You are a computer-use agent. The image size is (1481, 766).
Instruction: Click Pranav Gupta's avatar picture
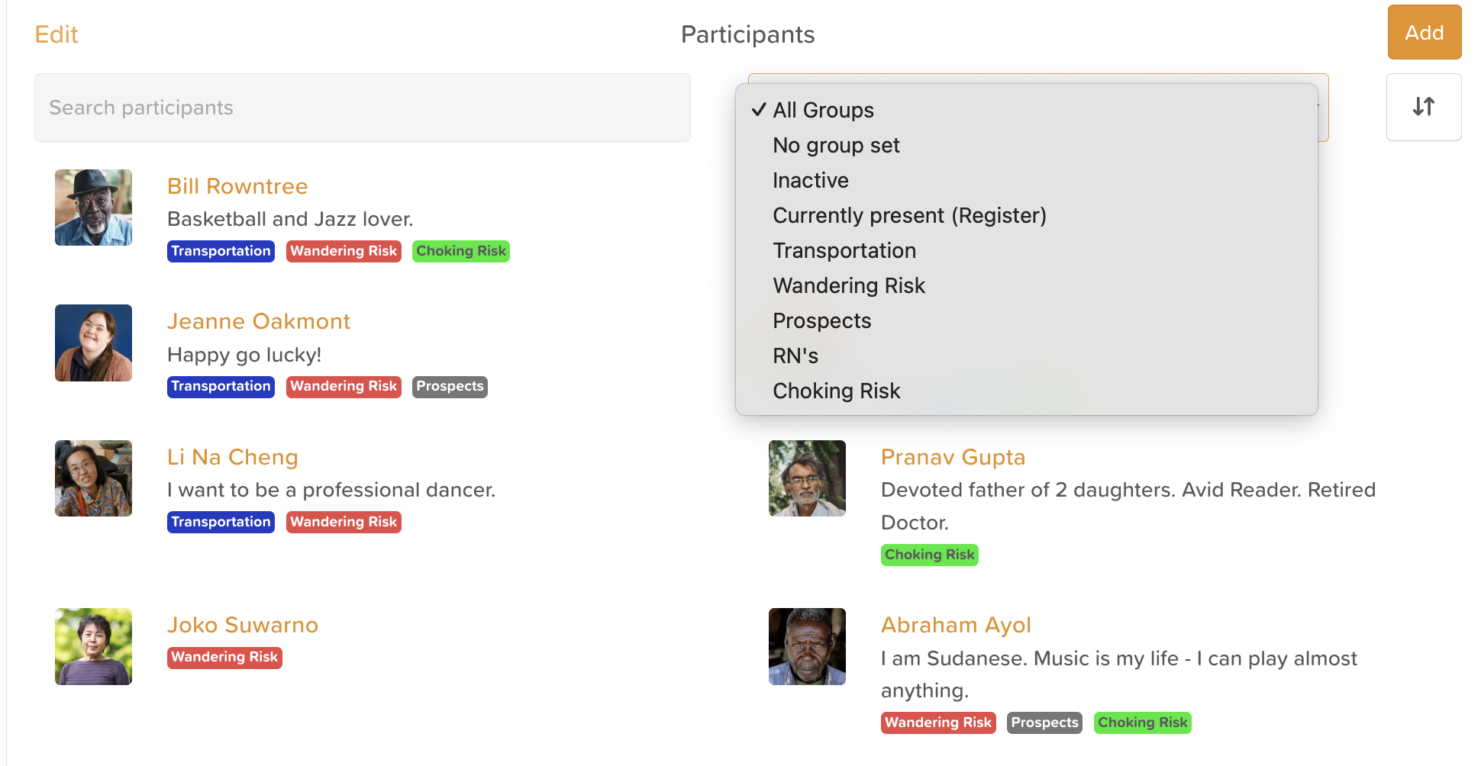pyautogui.click(x=807, y=478)
